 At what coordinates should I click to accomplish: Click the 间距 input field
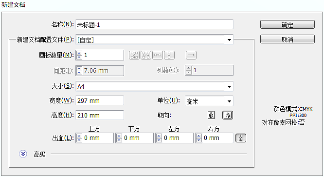point(103,71)
